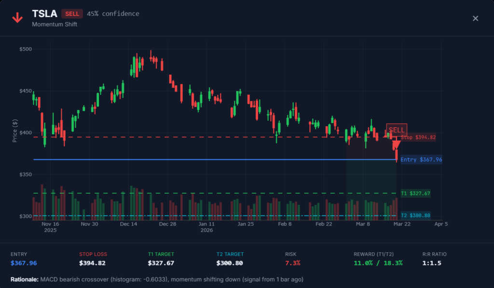Click the 'Feb 8' date axis label
This screenshot has width=494, height=288.
(285, 224)
